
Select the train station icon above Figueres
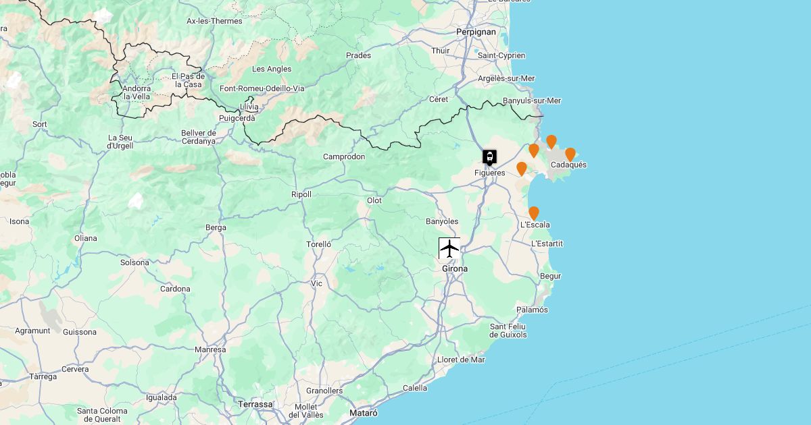(x=489, y=157)
